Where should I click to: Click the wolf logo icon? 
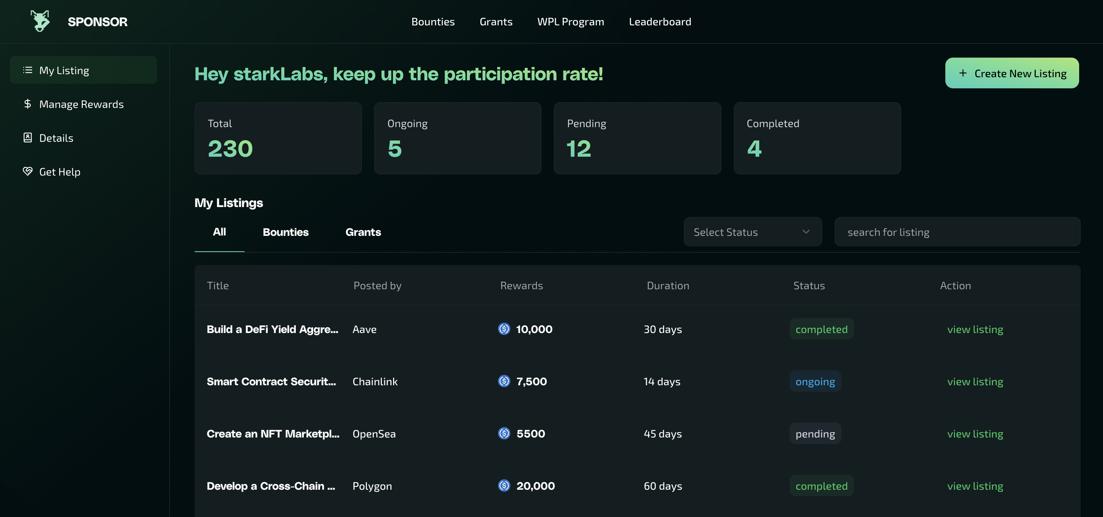tap(40, 21)
